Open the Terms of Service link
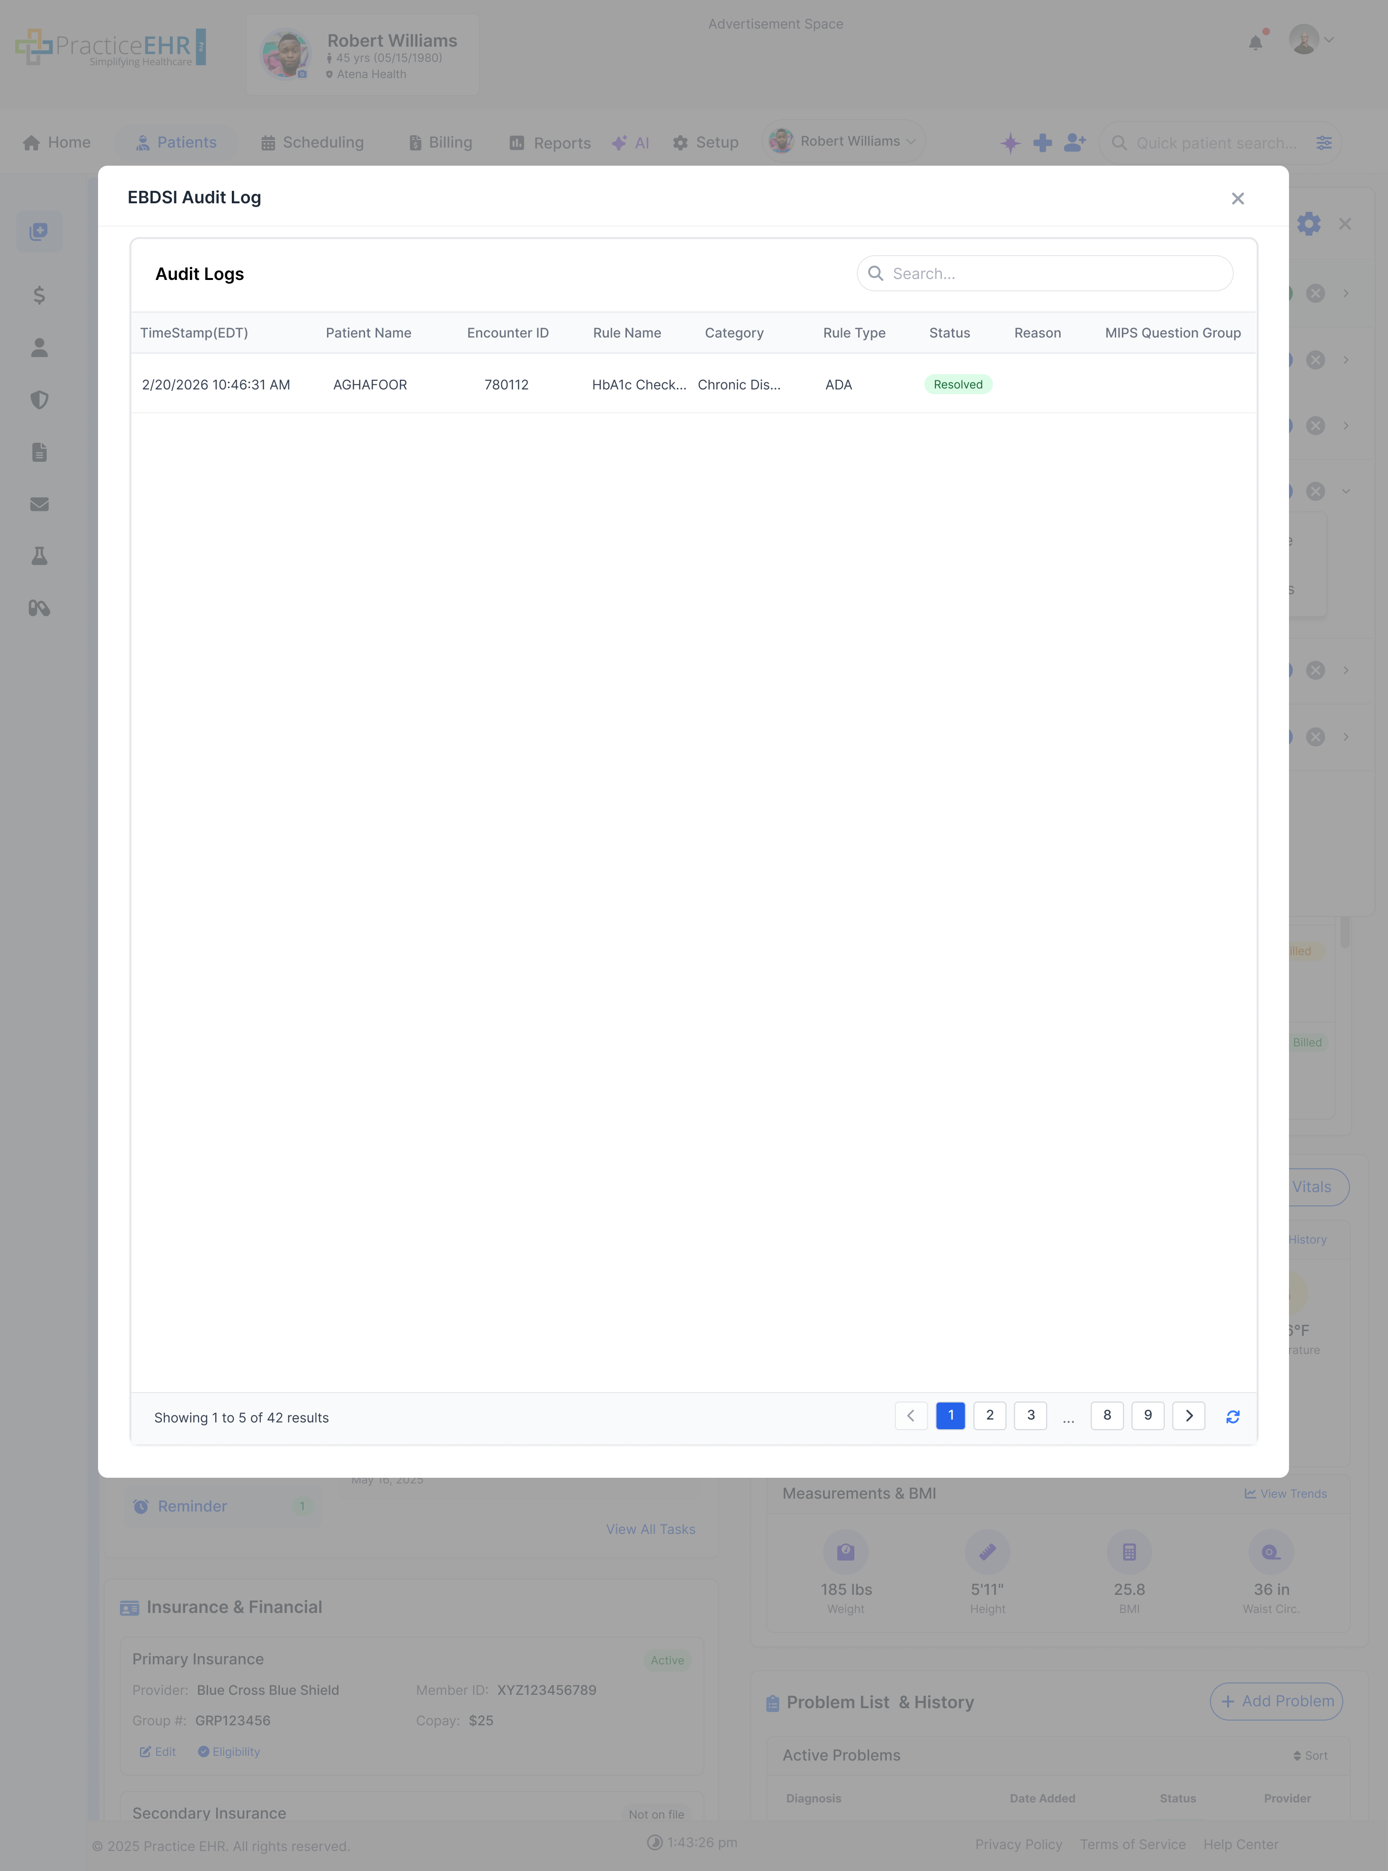 pyautogui.click(x=1132, y=1844)
